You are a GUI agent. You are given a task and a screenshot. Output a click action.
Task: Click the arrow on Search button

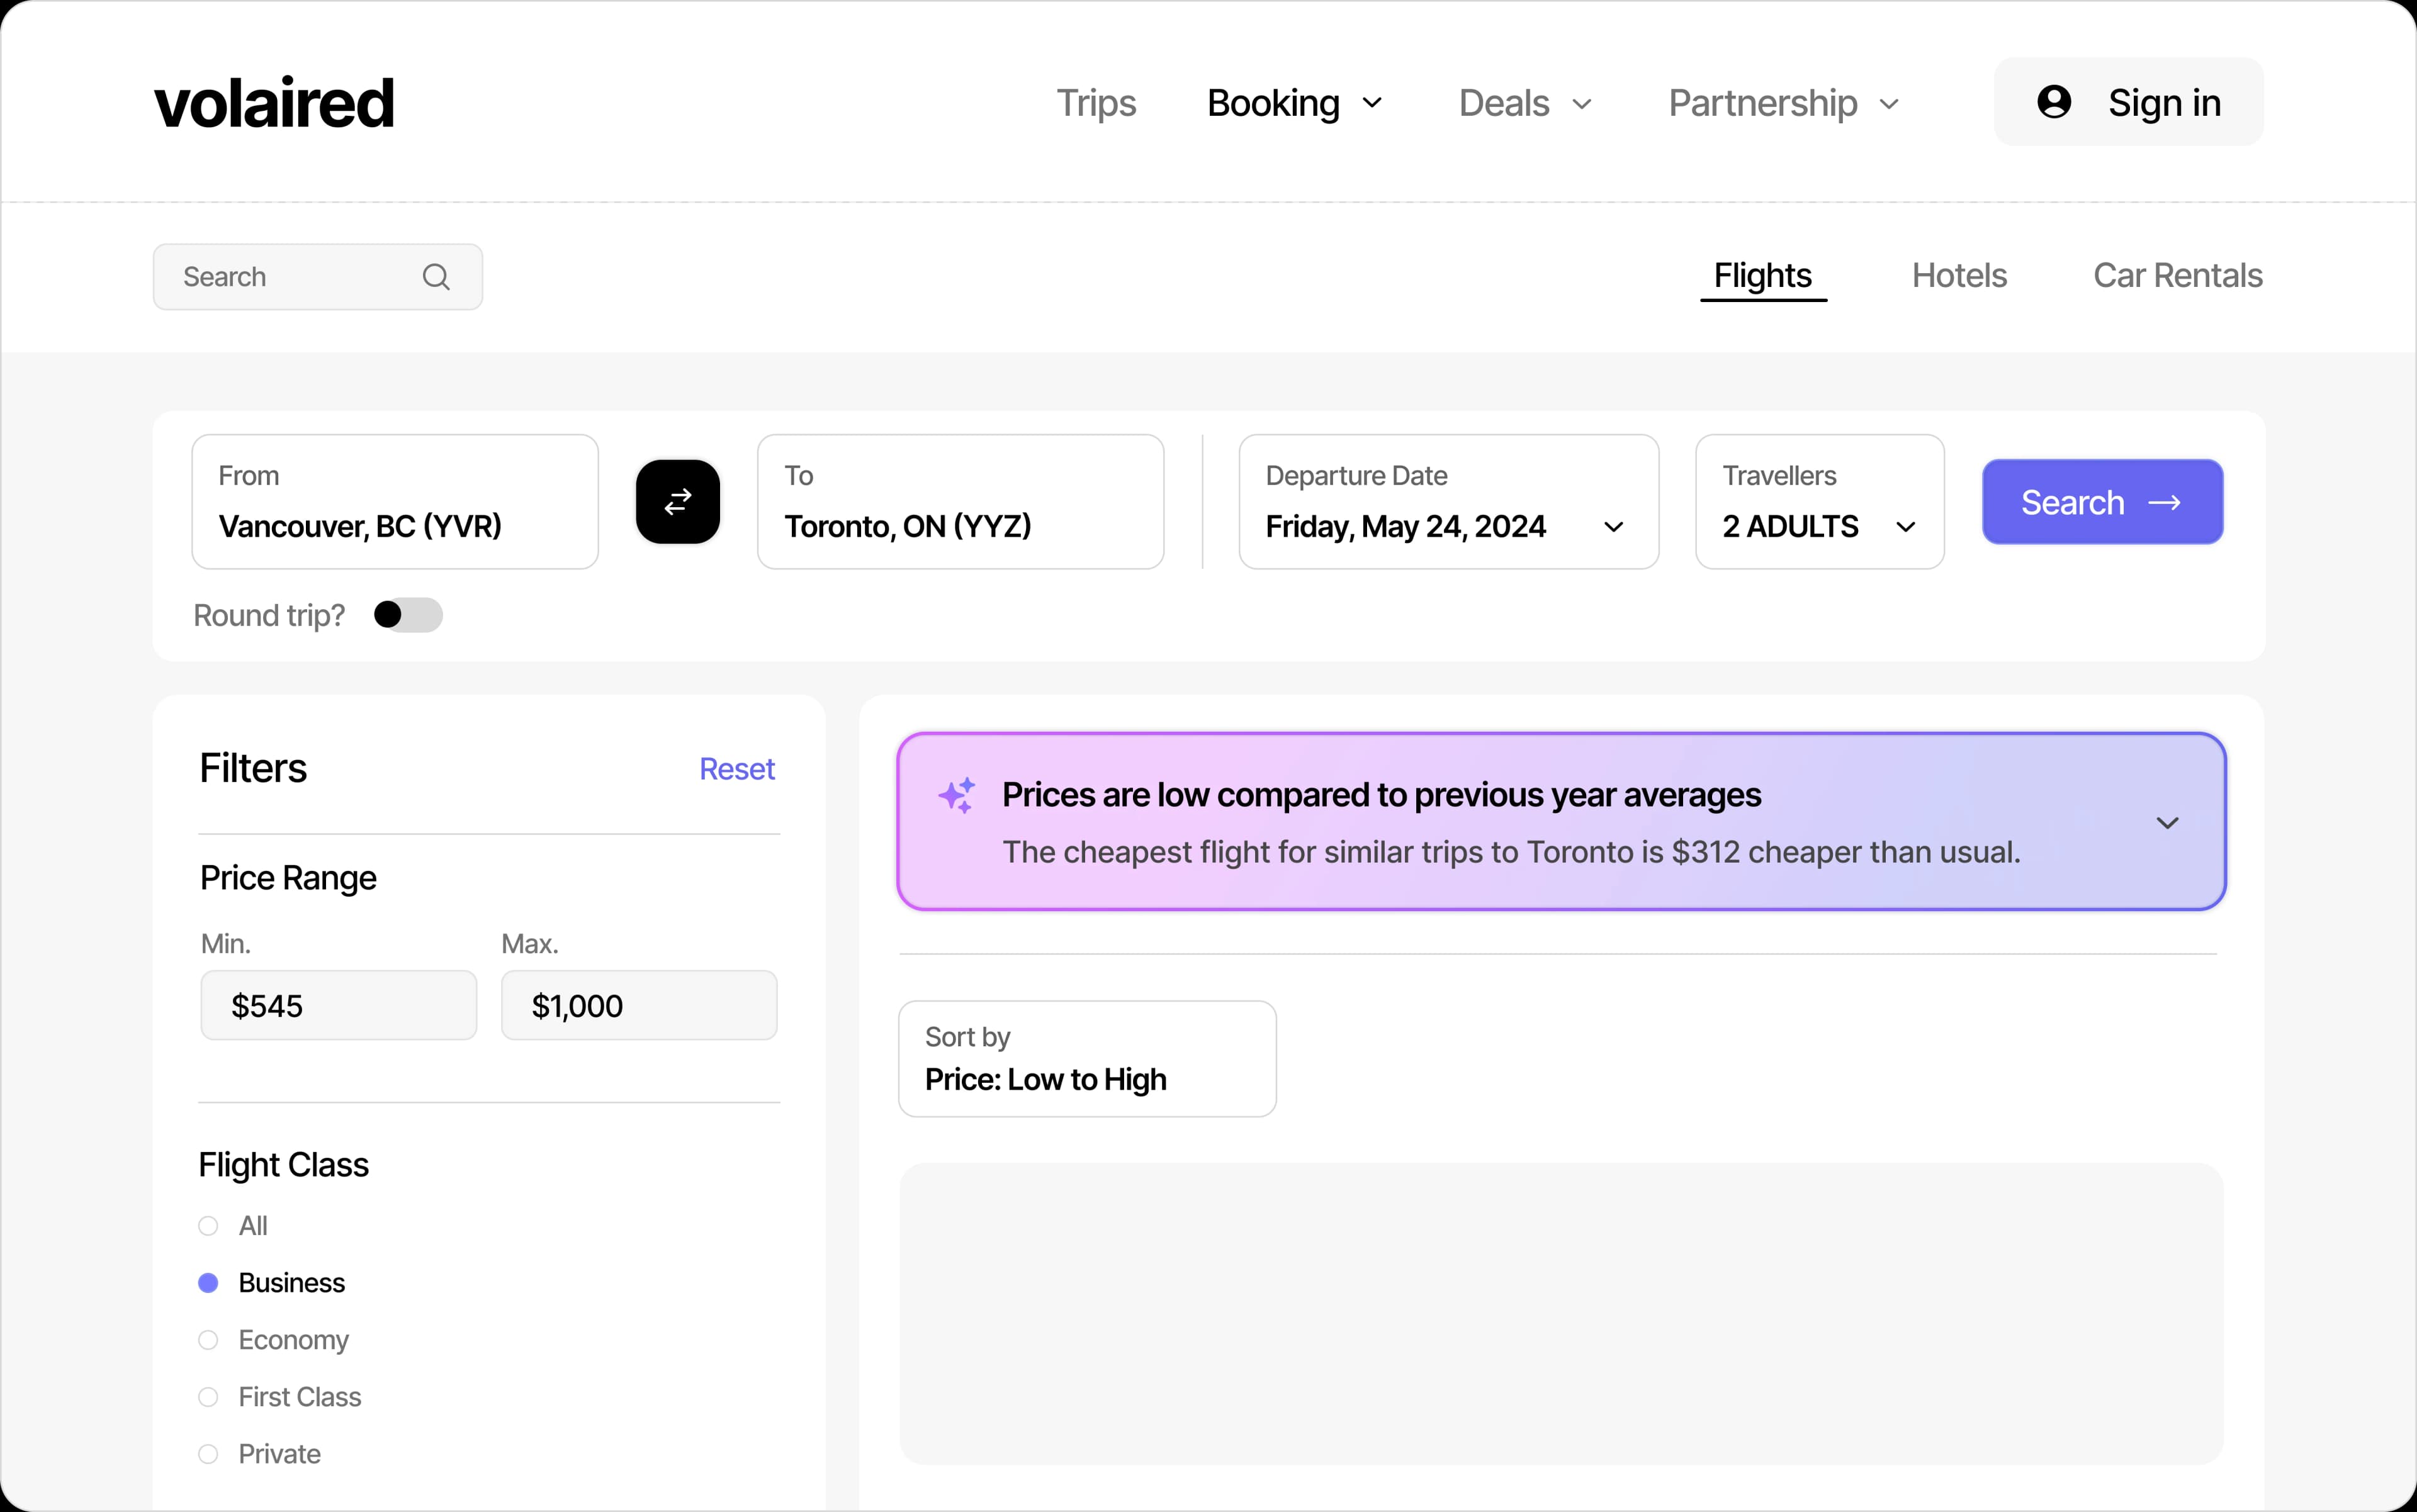[x=2165, y=503]
